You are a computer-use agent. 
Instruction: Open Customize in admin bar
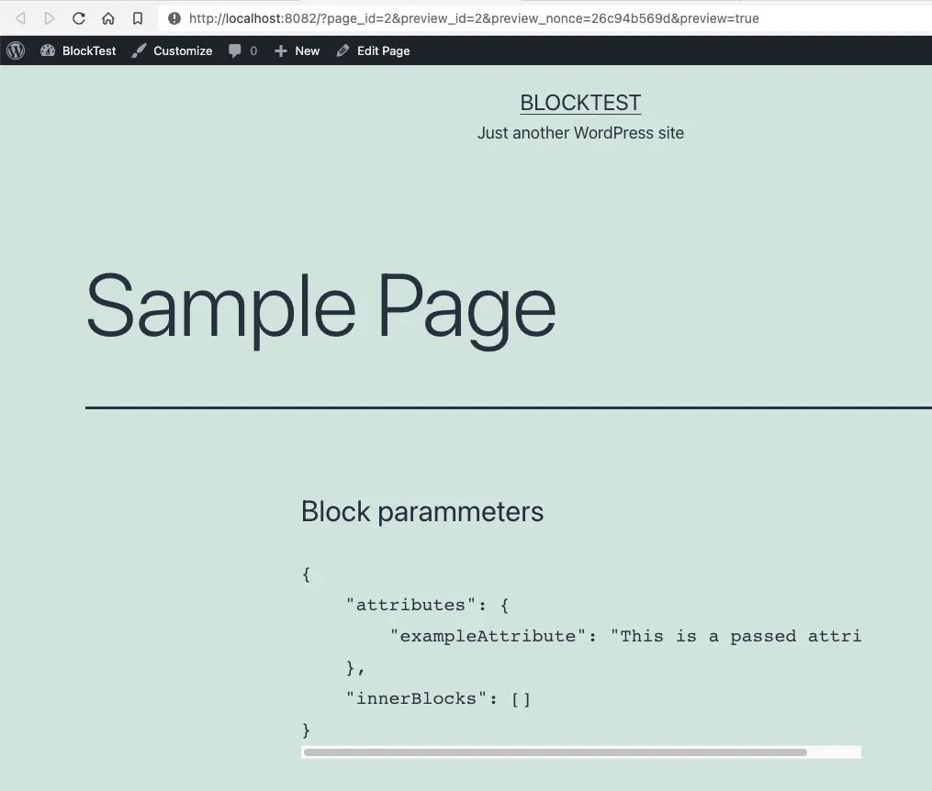(x=172, y=50)
